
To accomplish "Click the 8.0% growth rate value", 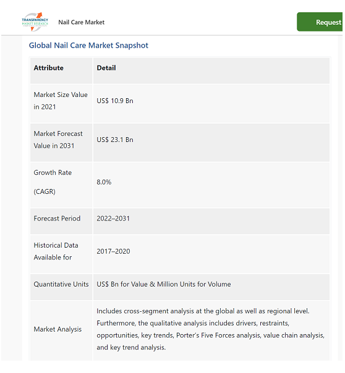I will [104, 182].
